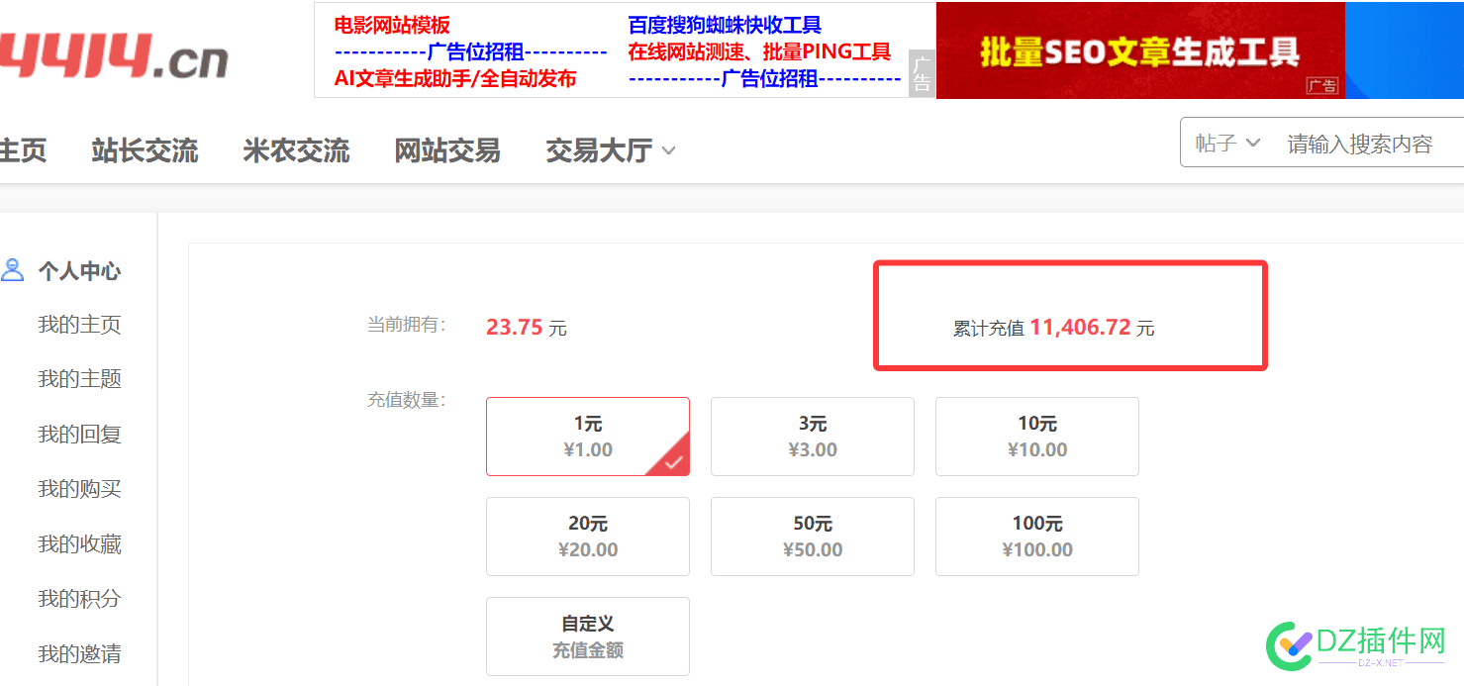The width and height of the screenshot is (1464, 686).
Task: Click the 广告位招租 link under 电影网站模板
Action: tap(471, 52)
